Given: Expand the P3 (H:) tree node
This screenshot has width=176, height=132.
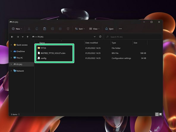Looking at the screenshot, I should 11,64.
